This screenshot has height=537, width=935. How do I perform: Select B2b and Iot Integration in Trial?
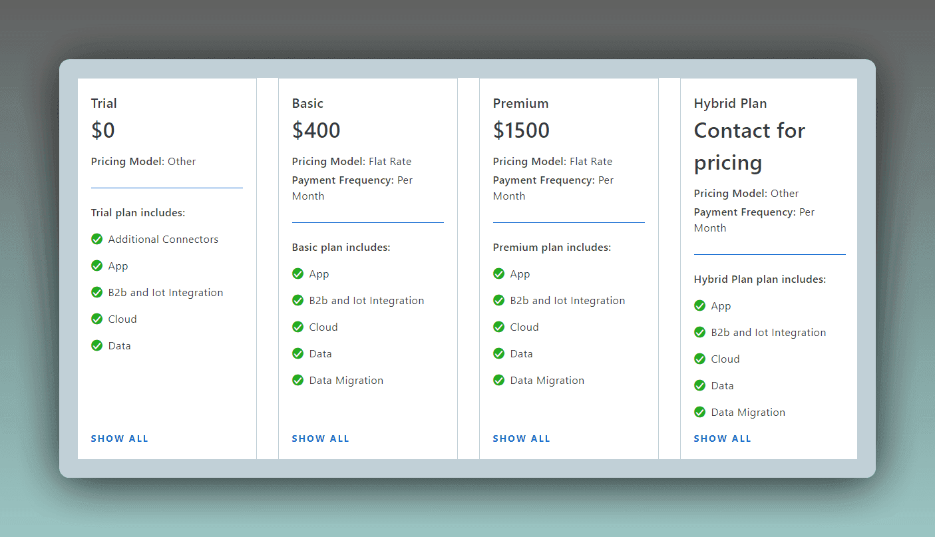(166, 293)
